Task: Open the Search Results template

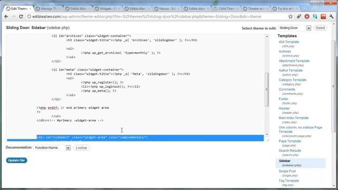Action: [290, 150]
